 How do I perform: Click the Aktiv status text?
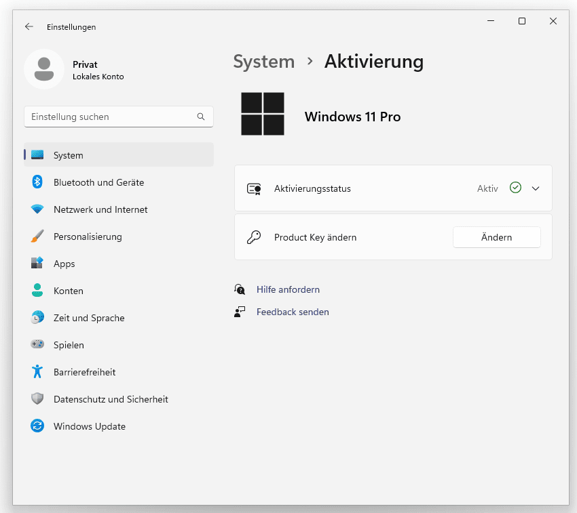(x=487, y=188)
